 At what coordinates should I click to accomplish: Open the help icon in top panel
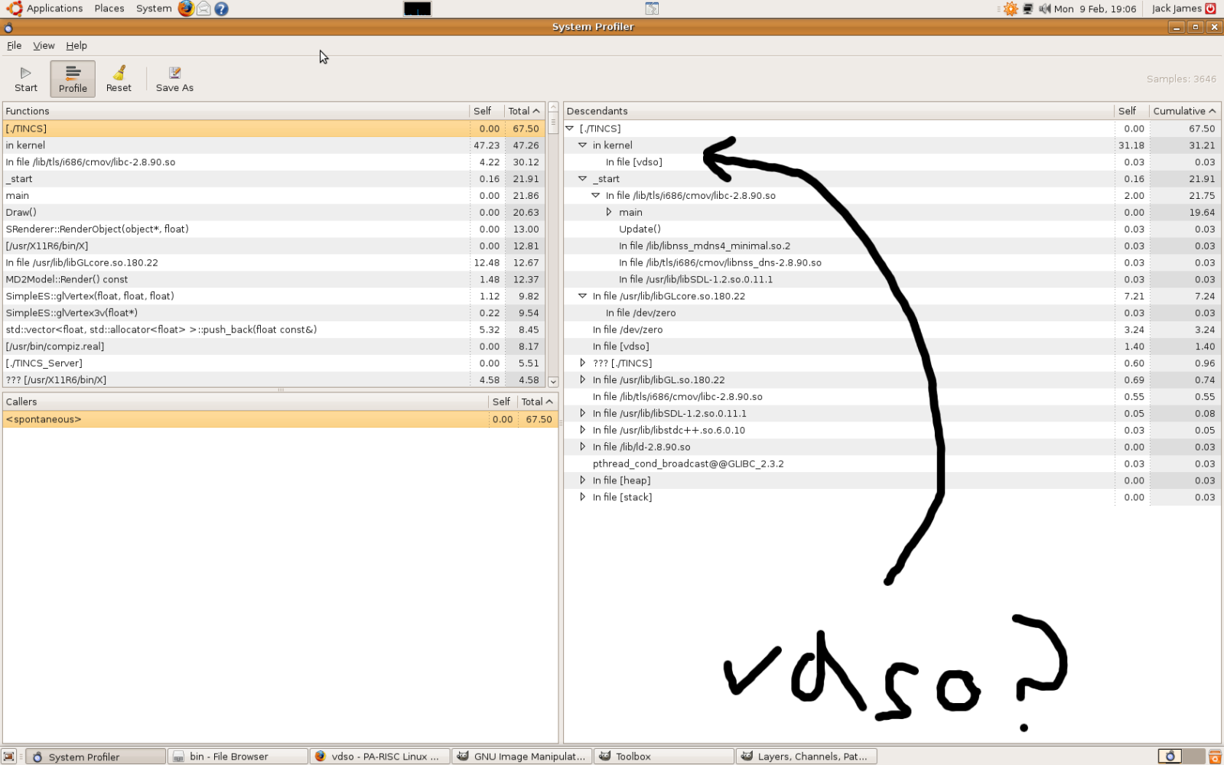[x=221, y=8]
